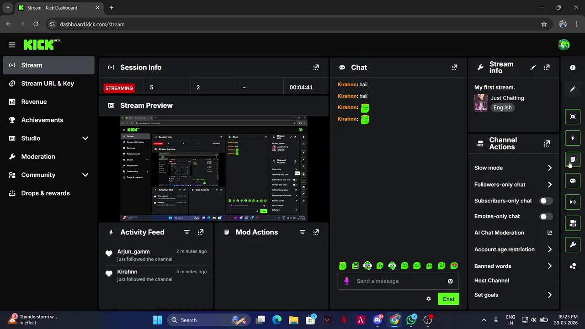Toggle the Stream Preview panel rail icon
The image size is (585, 329).
tap(573, 117)
